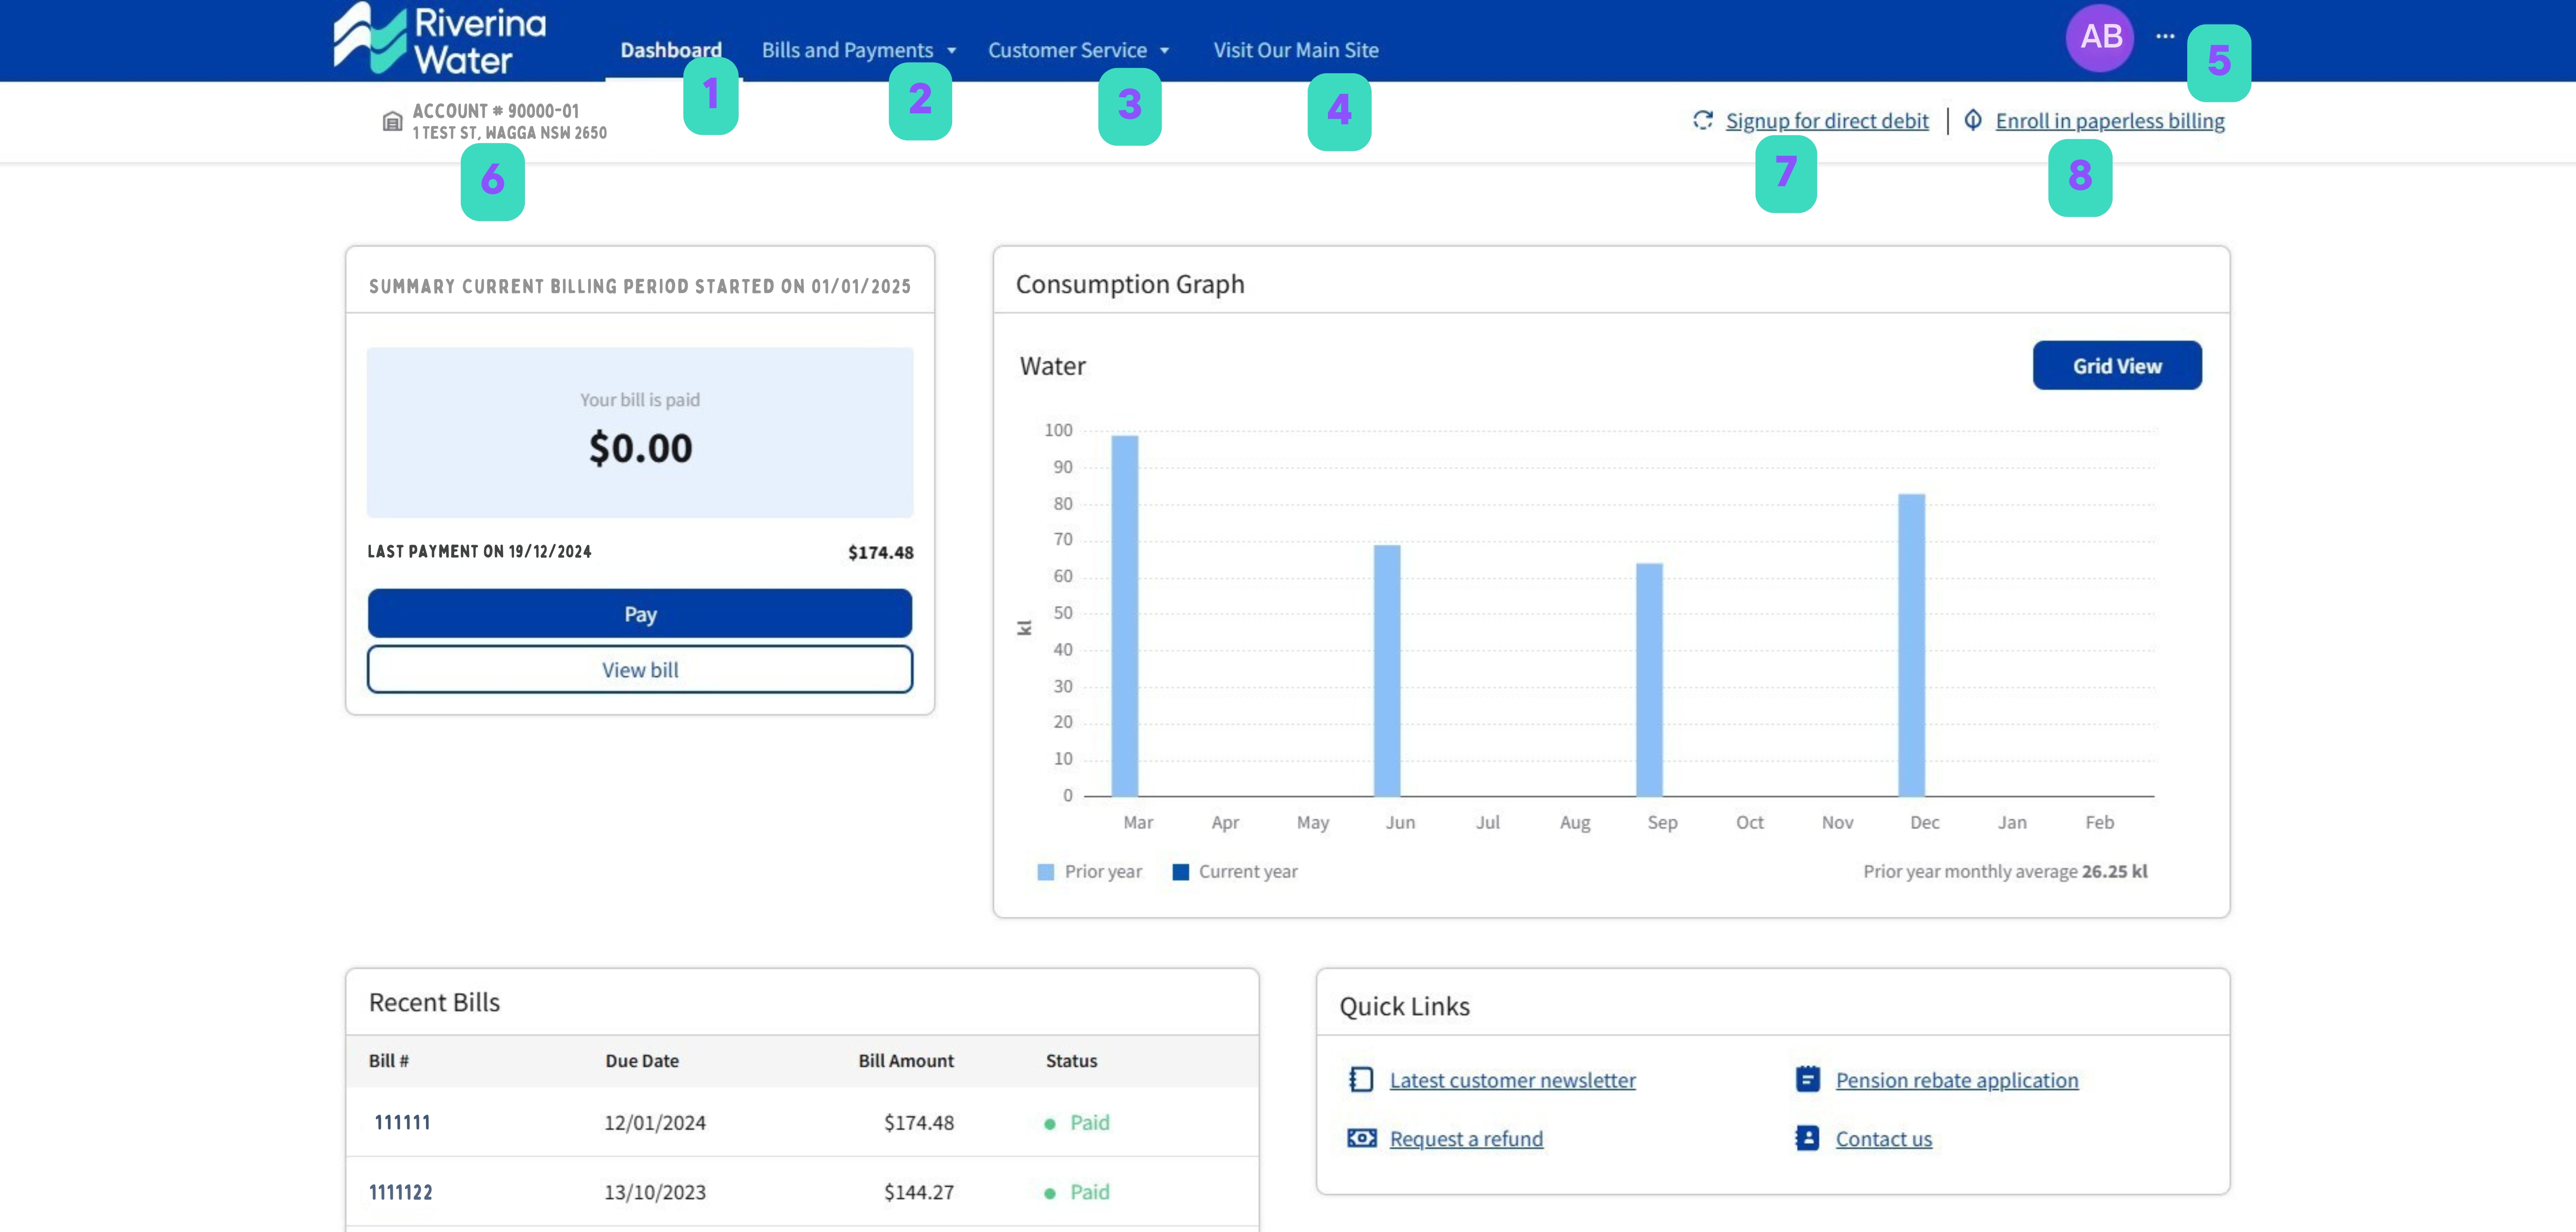This screenshot has height=1232, width=2576.
Task: Click the prior year monthly average text
Action: point(2005,871)
